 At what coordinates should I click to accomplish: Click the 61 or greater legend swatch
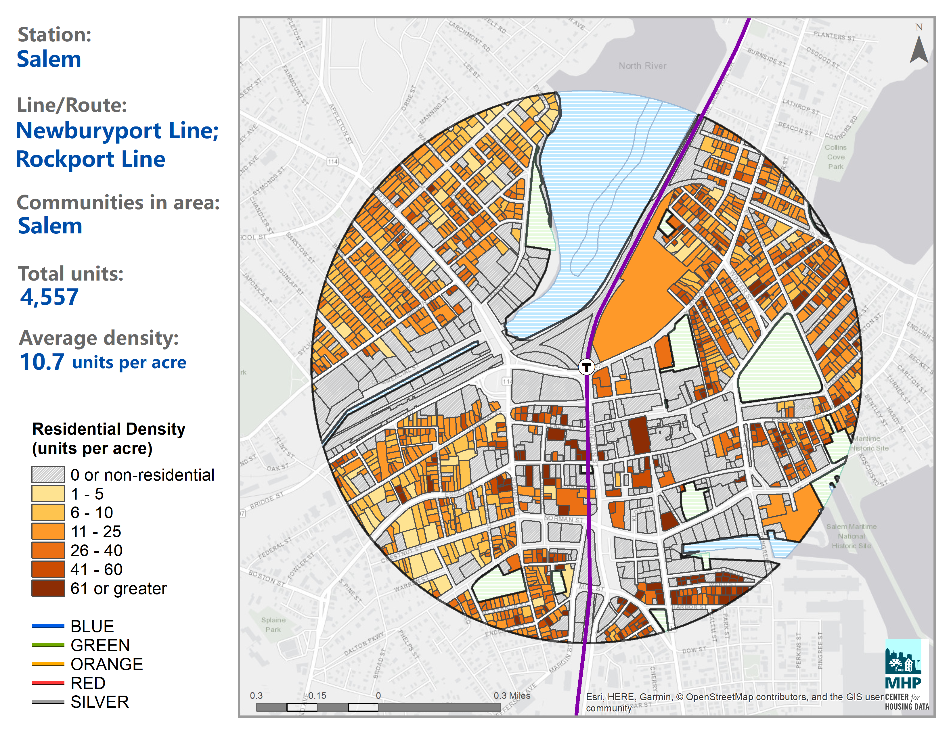pyautogui.click(x=48, y=588)
